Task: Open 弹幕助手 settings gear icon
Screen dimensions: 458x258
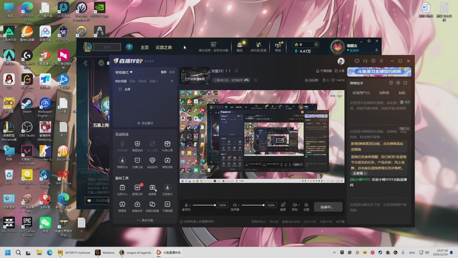Action: (x=398, y=83)
